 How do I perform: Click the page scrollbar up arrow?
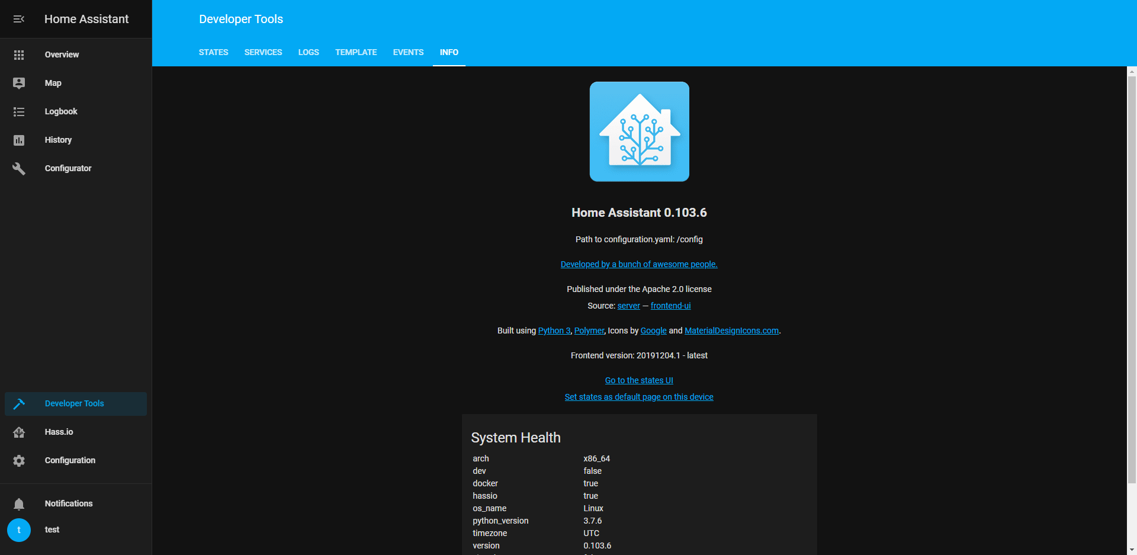(1132, 71)
